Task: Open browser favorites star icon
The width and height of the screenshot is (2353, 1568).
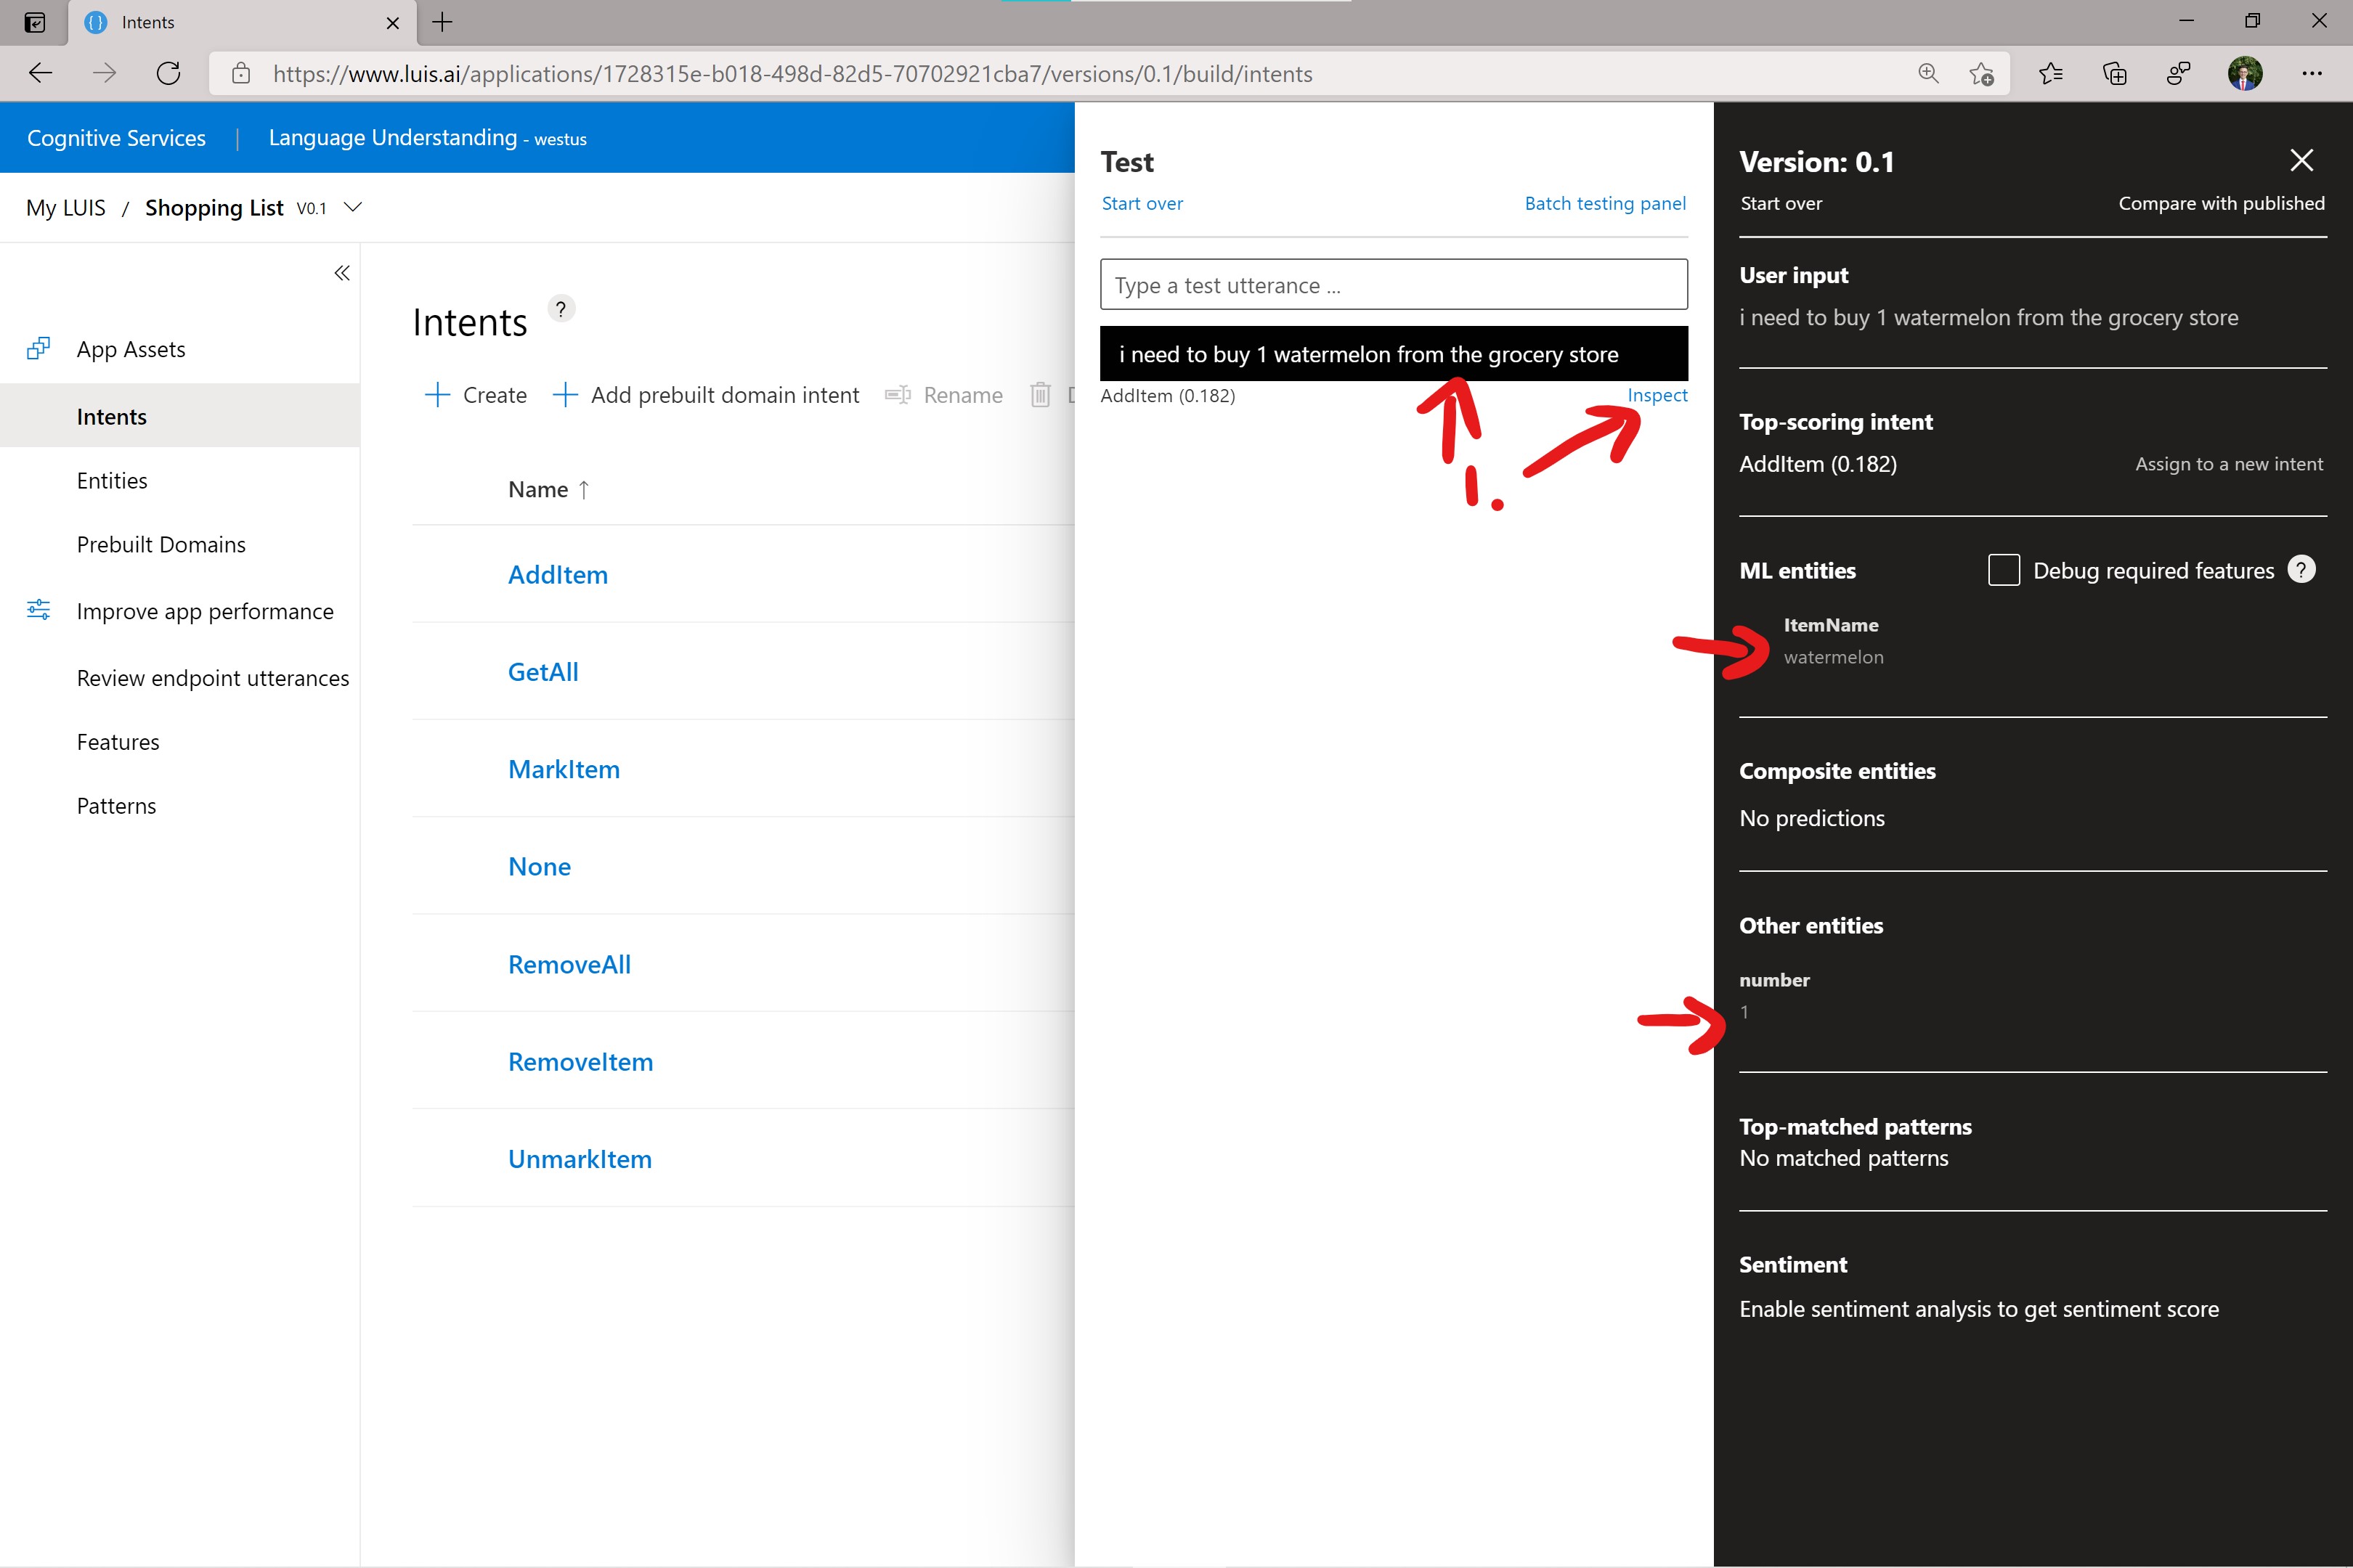Action: point(2050,74)
